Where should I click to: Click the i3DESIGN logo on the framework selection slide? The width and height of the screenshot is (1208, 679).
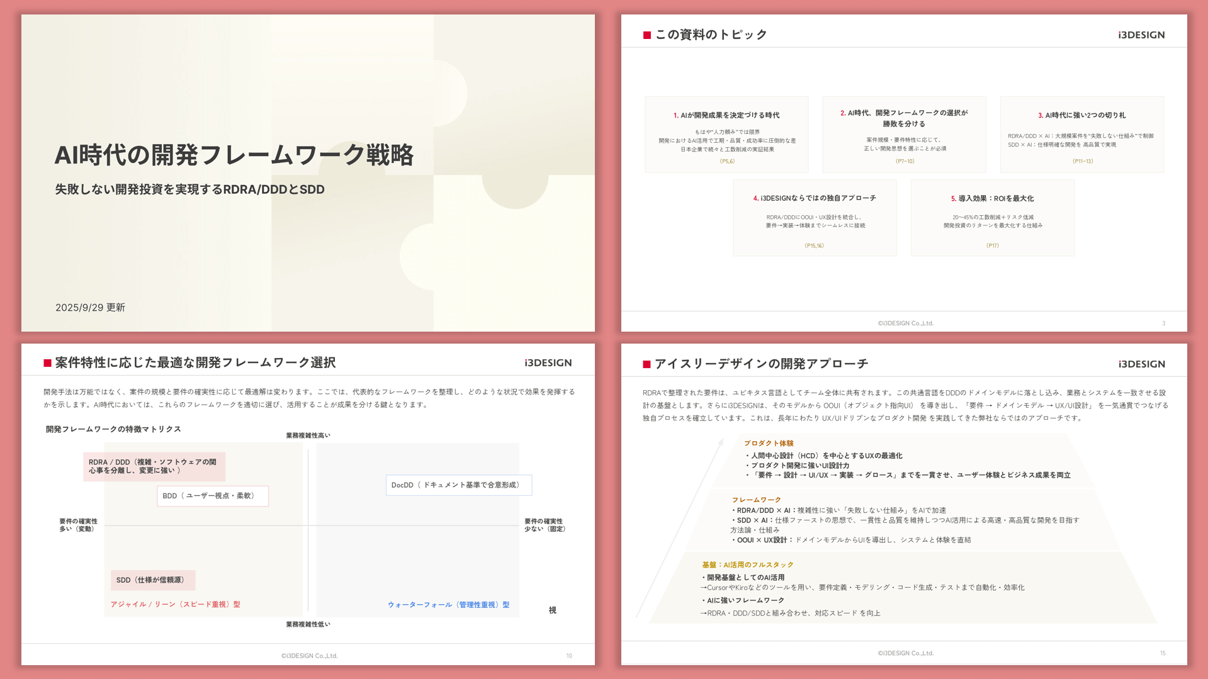[x=548, y=362]
